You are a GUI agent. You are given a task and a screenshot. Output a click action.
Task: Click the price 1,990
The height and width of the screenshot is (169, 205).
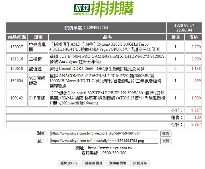[x=196, y=98]
